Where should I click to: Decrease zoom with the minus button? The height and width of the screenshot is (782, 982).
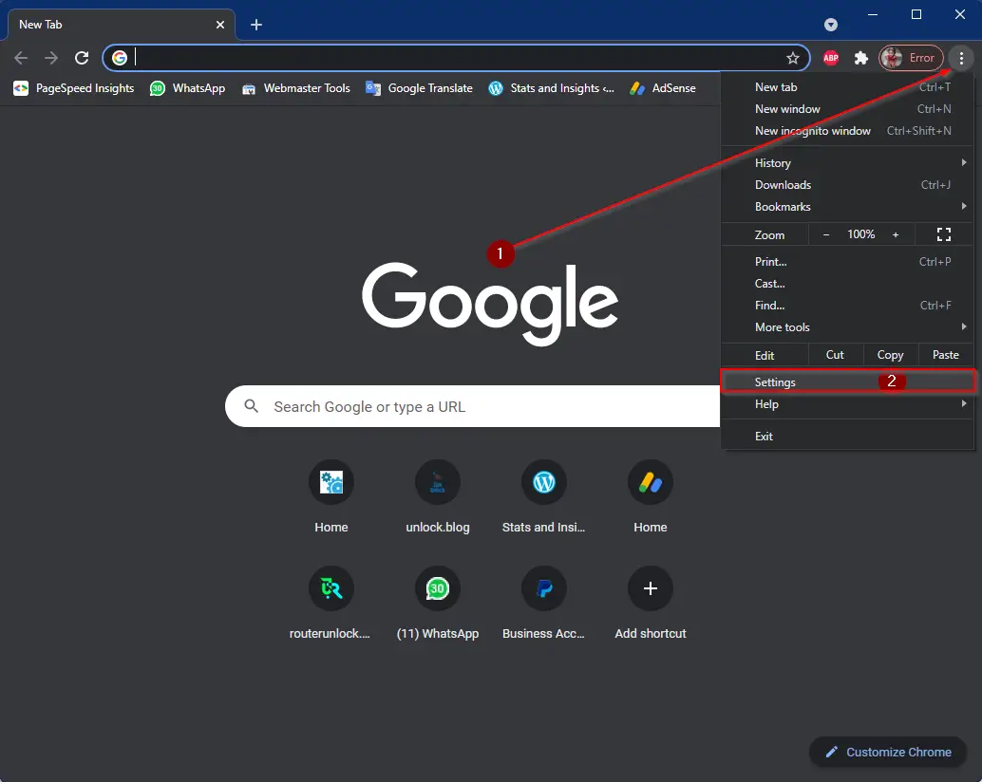click(826, 234)
